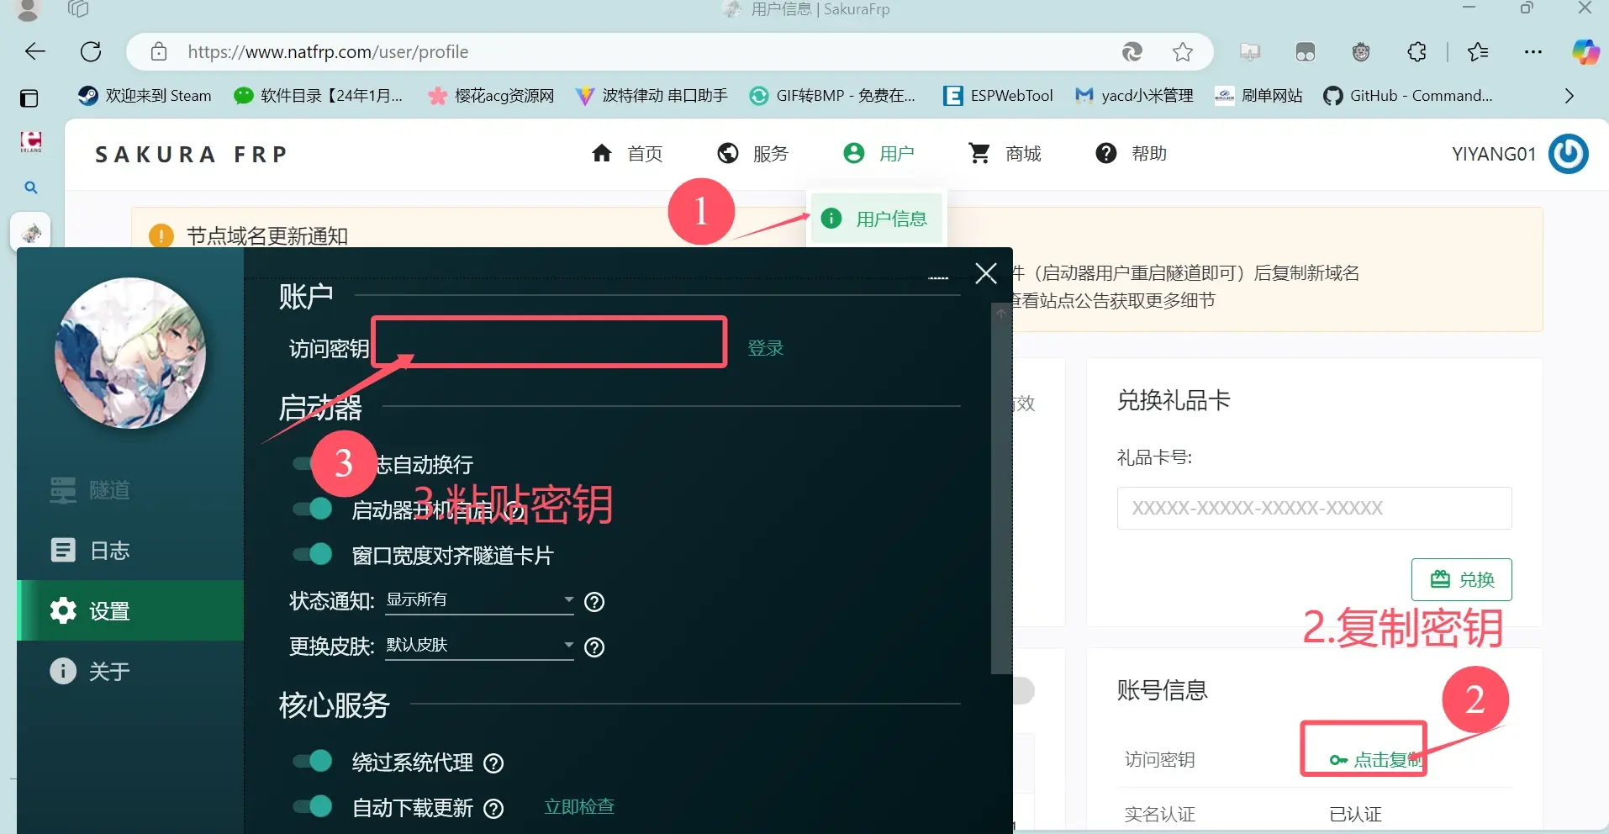Click help icon next to 更换皮肤
This screenshot has height=834, width=1609.
point(594,647)
